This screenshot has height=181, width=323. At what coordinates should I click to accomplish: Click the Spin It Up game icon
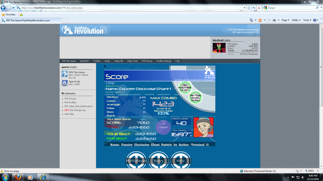point(64,83)
